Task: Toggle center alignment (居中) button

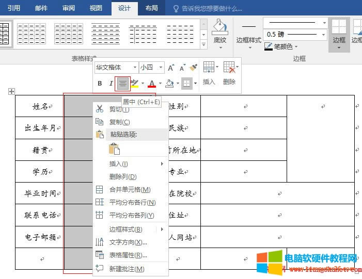Action: pyautogui.click(x=122, y=83)
